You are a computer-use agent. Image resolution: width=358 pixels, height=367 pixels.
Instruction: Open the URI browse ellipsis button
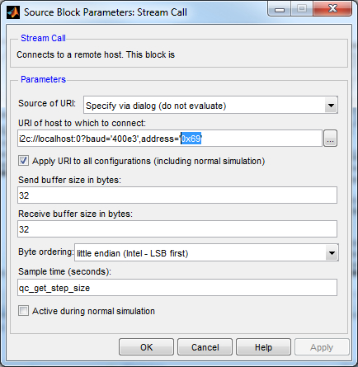pyautogui.click(x=330, y=139)
